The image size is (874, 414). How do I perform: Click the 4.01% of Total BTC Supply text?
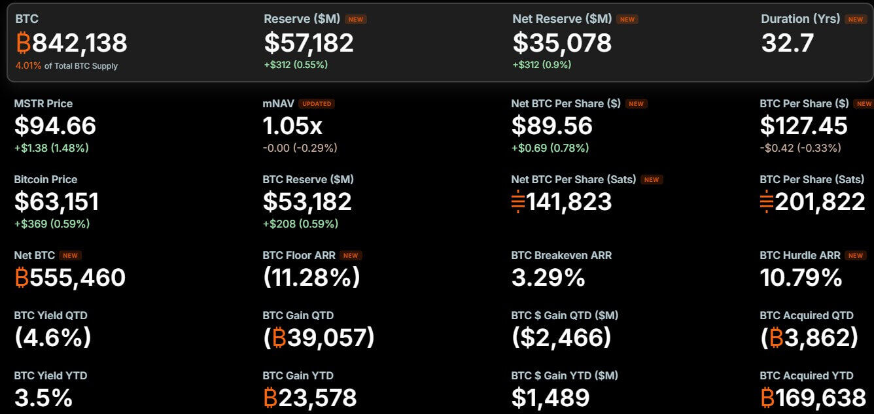pyautogui.click(x=67, y=65)
